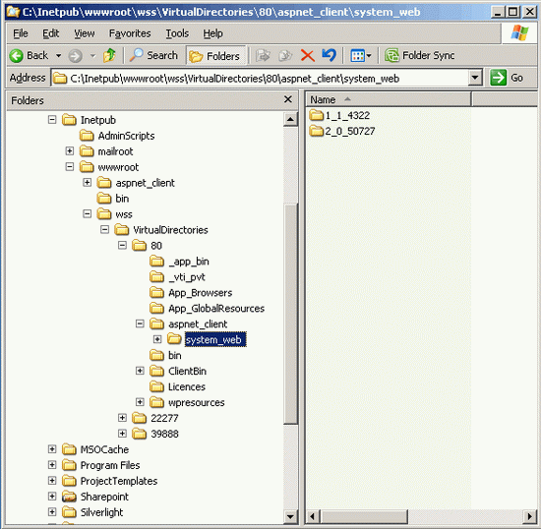
Task: Launch Folder Sync from the toolbar
Action: pyautogui.click(x=420, y=55)
